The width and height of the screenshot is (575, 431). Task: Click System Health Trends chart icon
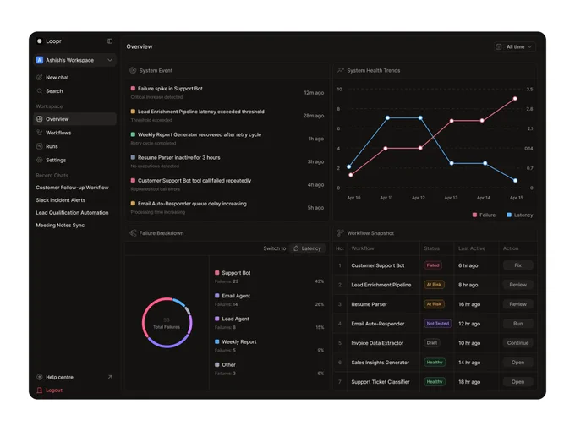coord(341,70)
